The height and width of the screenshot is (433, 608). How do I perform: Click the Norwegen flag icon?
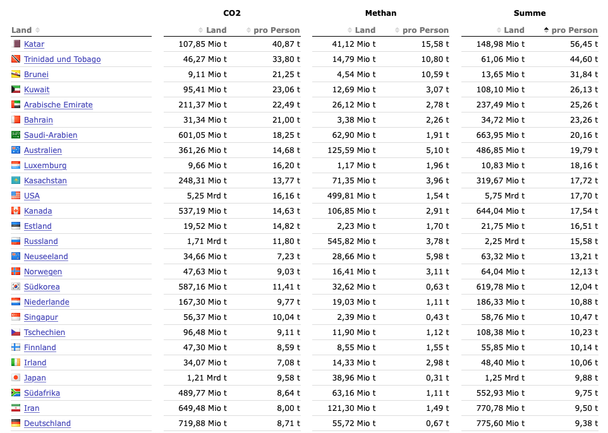pyautogui.click(x=16, y=272)
